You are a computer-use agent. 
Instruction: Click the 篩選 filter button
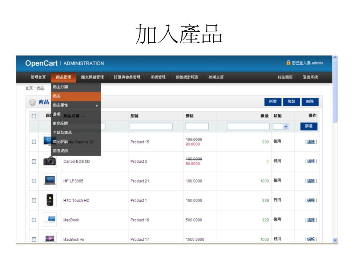tap(309, 126)
